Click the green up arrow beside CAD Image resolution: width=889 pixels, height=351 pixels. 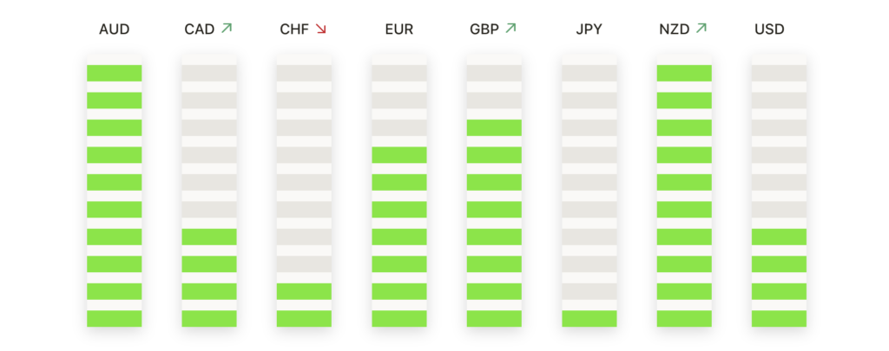pyautogui.click(x=227, y=28)
